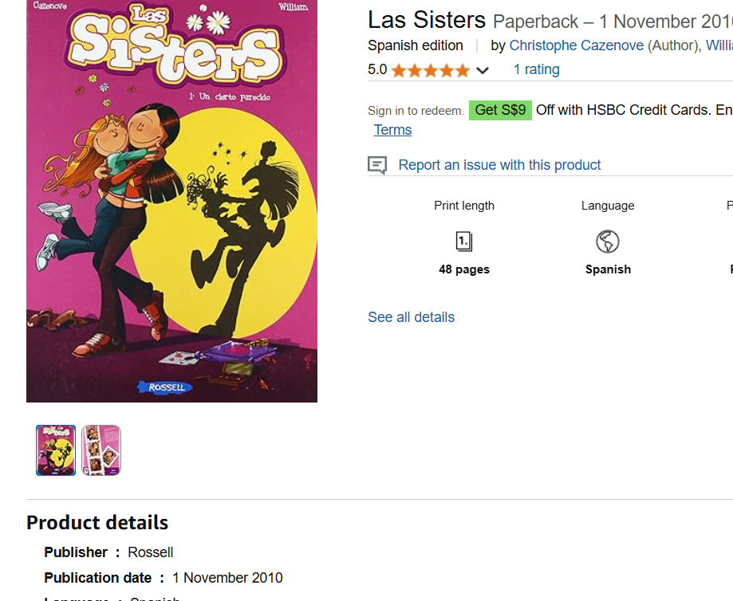The image size is (733, 601).
Task: Open the HSBC offer Terms link
Action: tap(392, 130)
